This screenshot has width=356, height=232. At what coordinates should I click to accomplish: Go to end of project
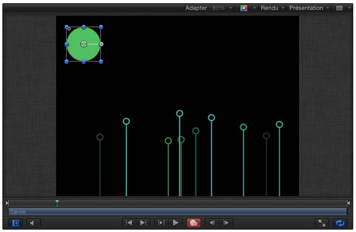tap(143, 223)
